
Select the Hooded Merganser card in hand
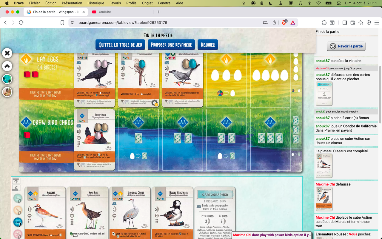tap(172, 213)
